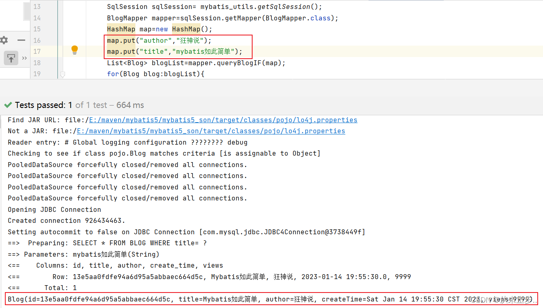Screen dimensions: 543x308
Task: Click the 'Parameters: mybatis如此简单(String)' line
Action: (x=84, y=254)
